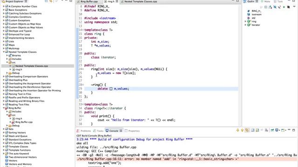The height and width of the screenshot is (167, 298).
Task: Click the ring class icon in Outline
Action: click(249, 21)
